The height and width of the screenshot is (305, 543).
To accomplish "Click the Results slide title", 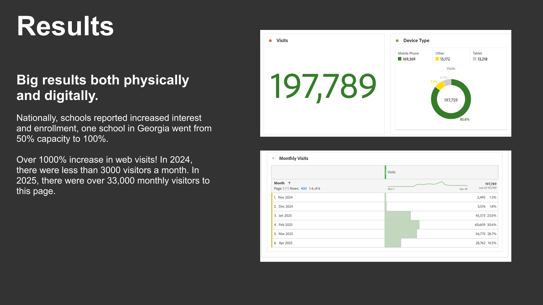I will (65, 26).
